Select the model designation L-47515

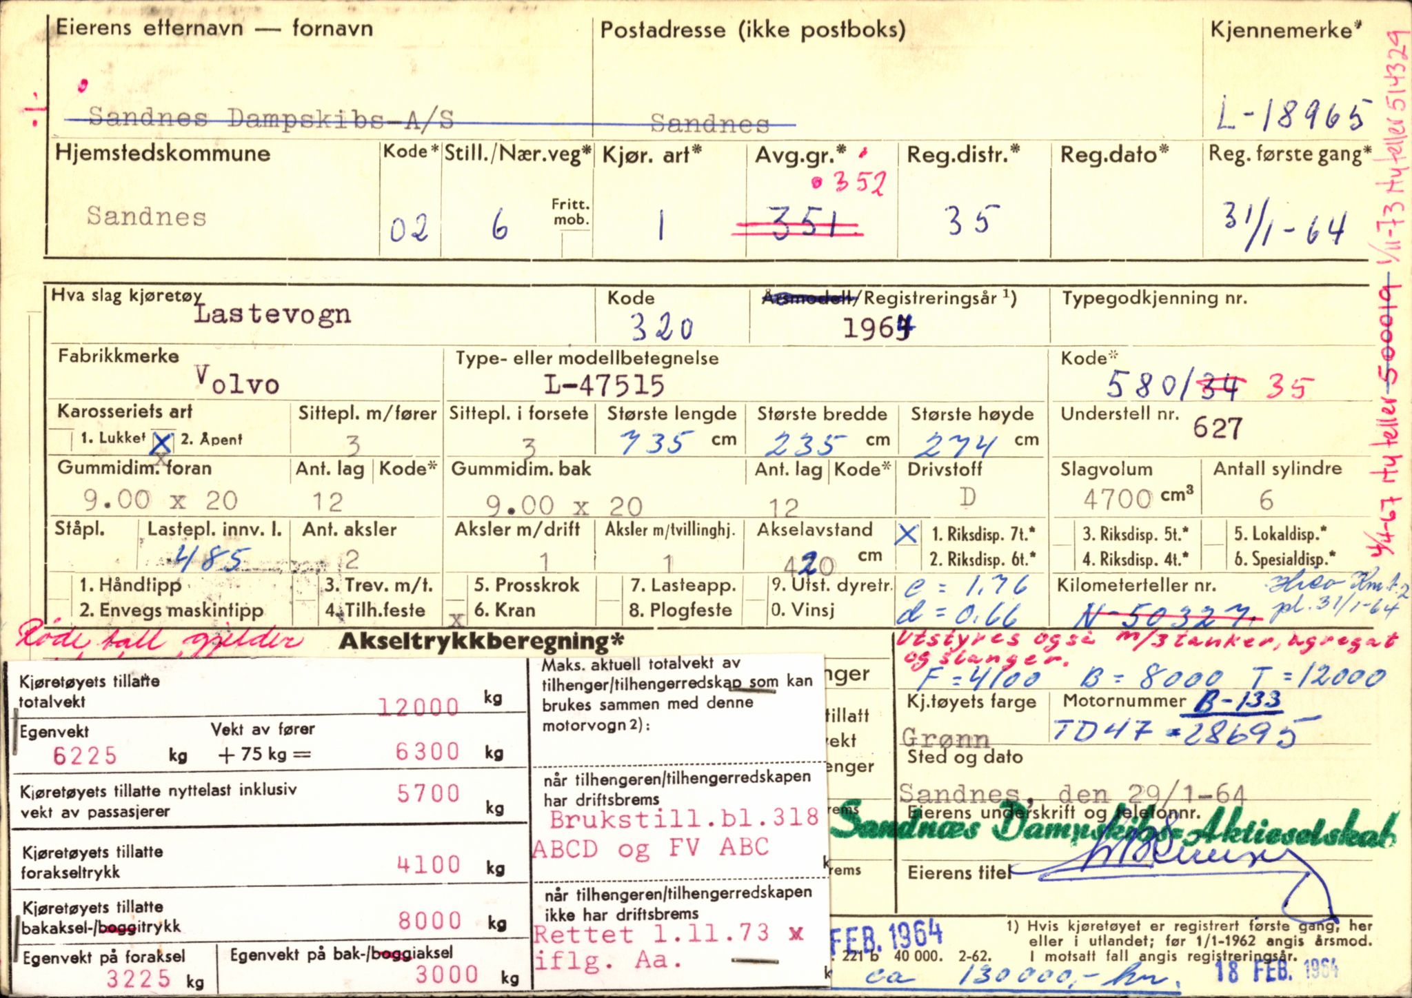tap(604, 385)
